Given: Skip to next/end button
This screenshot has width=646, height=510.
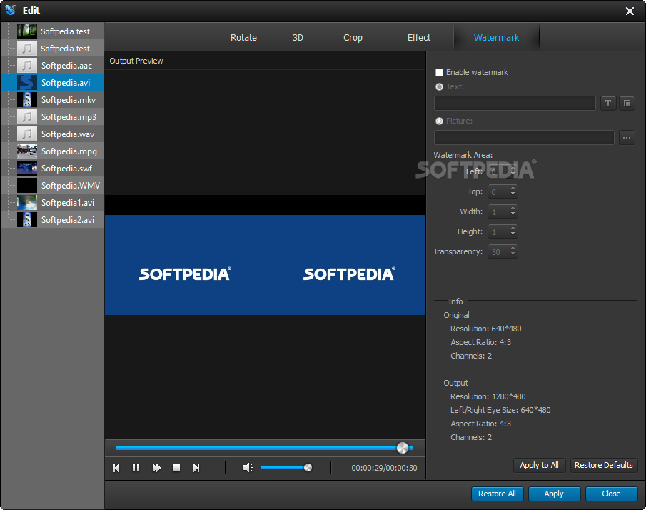Looking at the screenshot, I should click(x=196, y=468).
